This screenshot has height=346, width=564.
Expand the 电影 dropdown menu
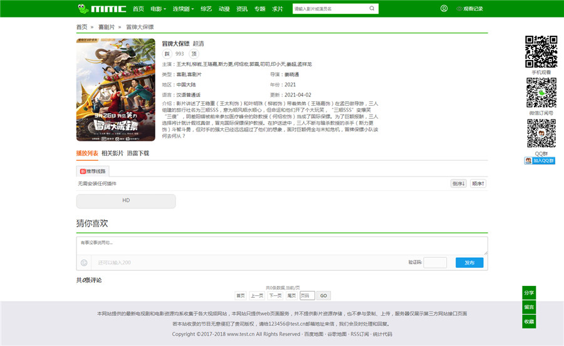point(158,9)
